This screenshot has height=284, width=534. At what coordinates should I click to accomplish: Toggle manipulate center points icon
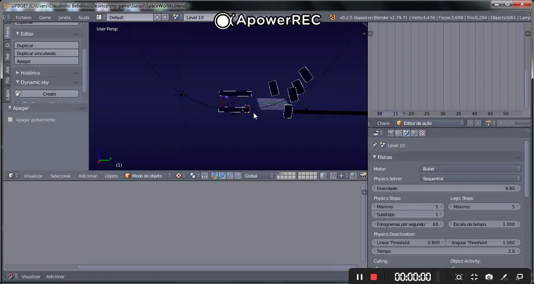204,176
